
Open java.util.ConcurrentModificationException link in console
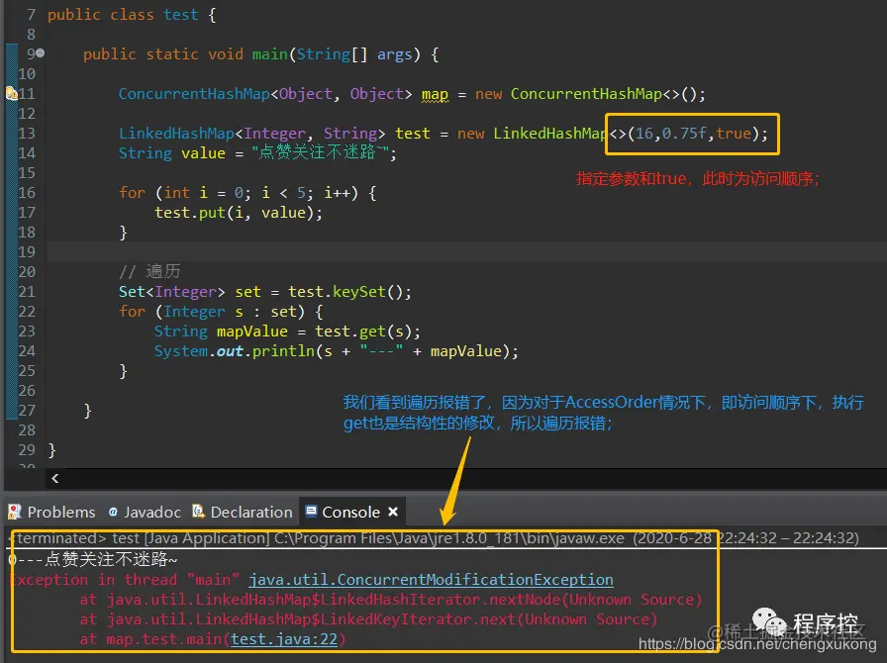tap(431, 580)
